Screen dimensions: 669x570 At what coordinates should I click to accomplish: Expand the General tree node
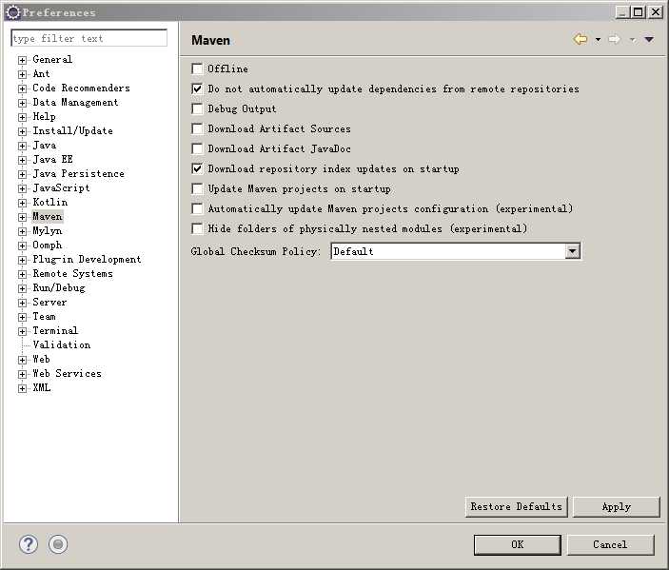(22, 60)
